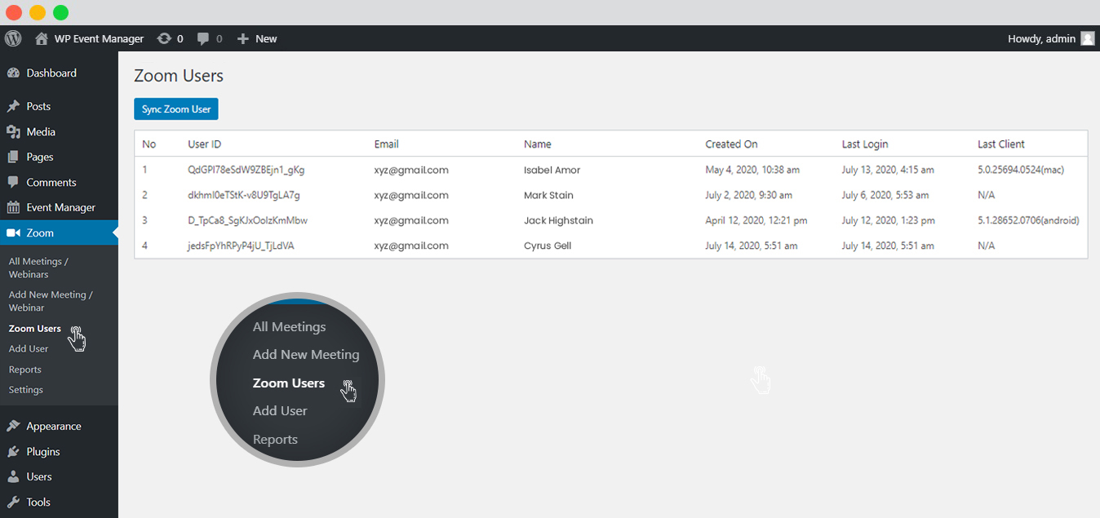The height and width of the screenshot is (518, 1100).
Task: Click created date May 4, 2020, 10:38 am
Action: click(x=752, y=170)
